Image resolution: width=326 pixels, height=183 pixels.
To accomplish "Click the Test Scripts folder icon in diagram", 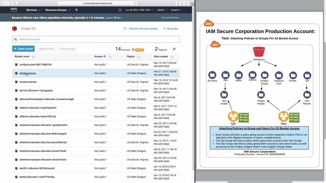I will click(224, 95).
